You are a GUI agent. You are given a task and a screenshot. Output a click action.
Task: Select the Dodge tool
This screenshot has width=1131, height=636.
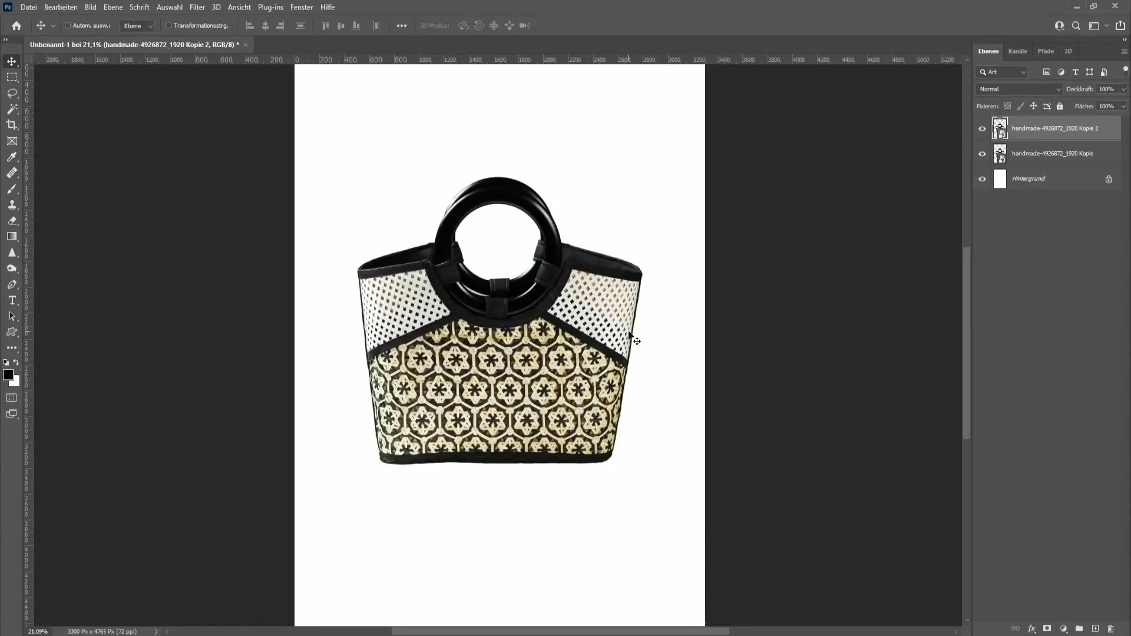click(x=12, y=268)
